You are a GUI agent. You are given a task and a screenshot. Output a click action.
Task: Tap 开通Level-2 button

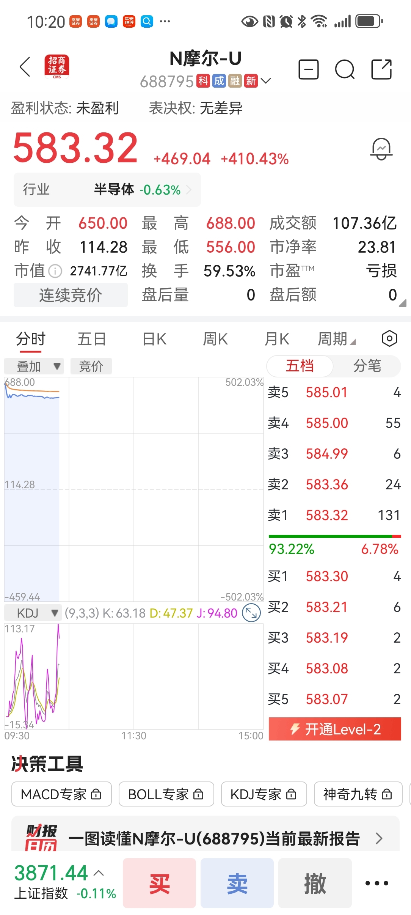click(x=335, y=729)
